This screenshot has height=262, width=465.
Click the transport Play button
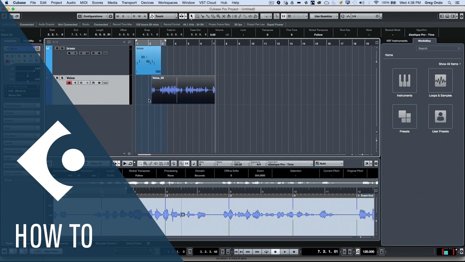(285, 251)
